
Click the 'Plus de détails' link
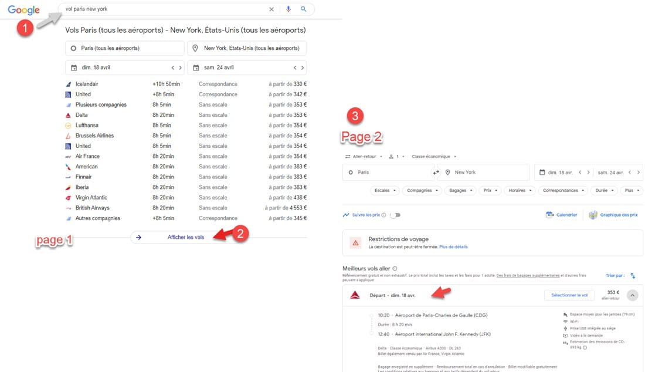click(x=453, y=247)
